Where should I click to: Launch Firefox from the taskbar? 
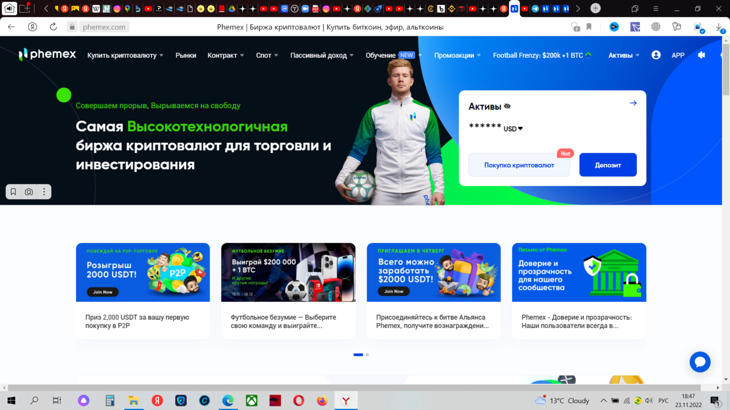tap(322, 401)
